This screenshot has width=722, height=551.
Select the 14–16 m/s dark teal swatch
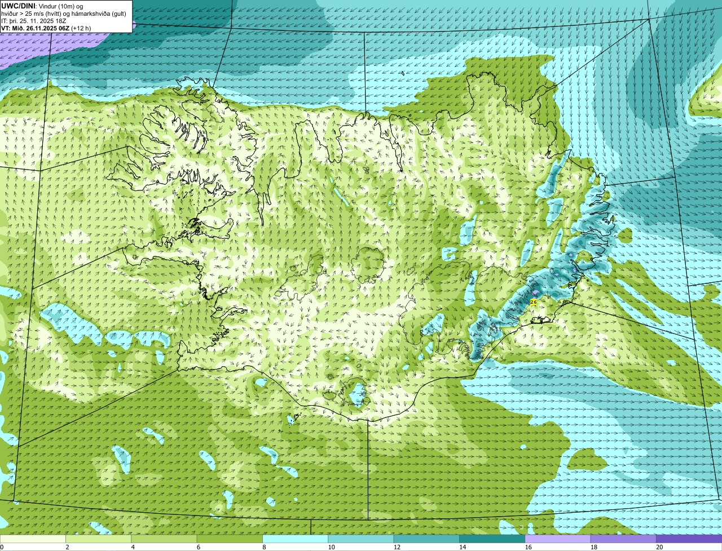pos(492,539)
